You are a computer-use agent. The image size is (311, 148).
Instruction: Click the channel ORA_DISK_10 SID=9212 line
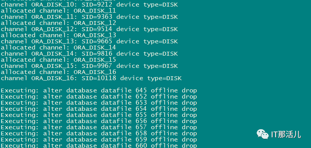tap(89, 5)
